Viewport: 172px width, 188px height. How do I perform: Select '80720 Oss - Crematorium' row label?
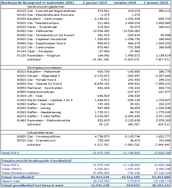36,141
